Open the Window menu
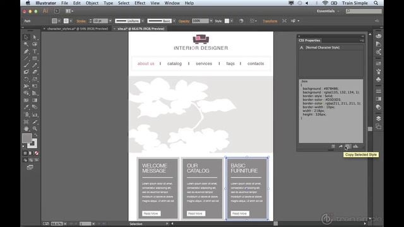The width and height of the screenshot is (404, 227). pyautogui.click(x=172, y=3)
